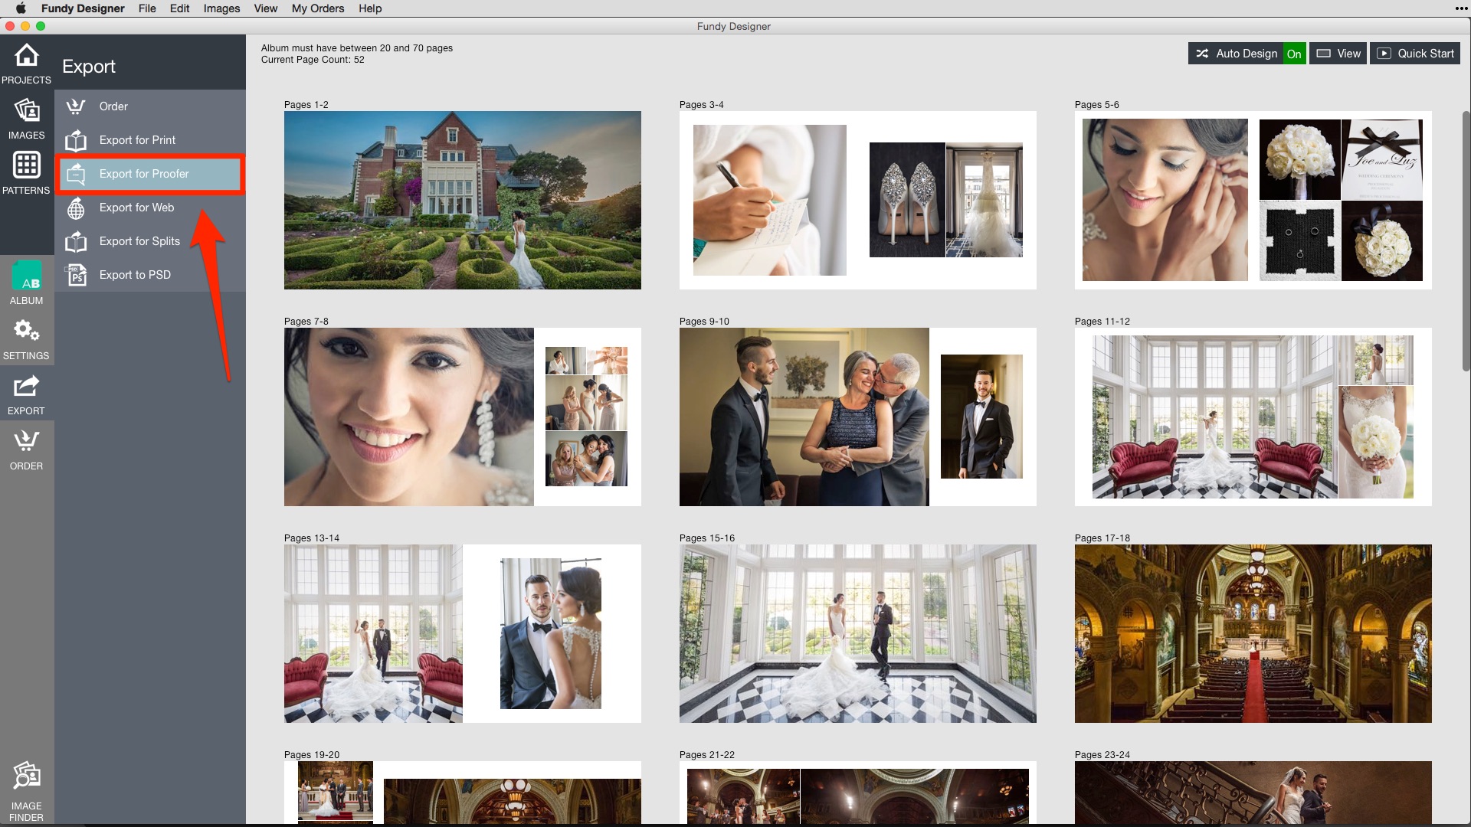Open the Patterns grid icon
The height and width of the screenshot is (827, 1471).
(x=26, y=165)
